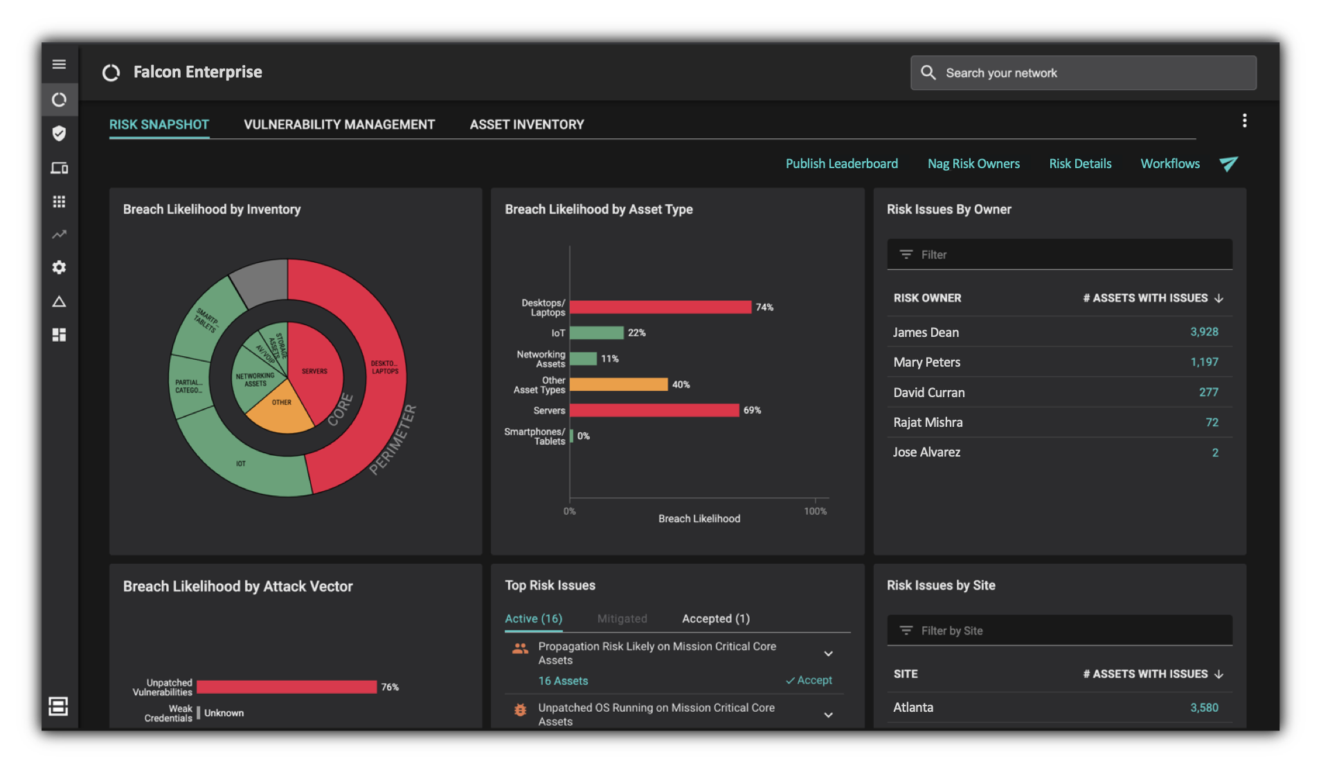Click the people icon for Propagation Risk issue
The width and height of the screenshot is (1321, 772).
pos(520,648)
